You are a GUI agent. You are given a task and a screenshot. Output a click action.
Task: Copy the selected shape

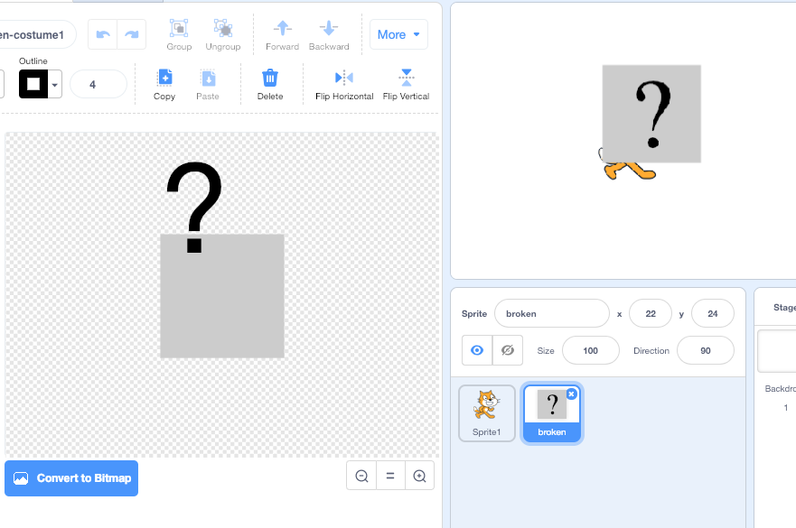[x=164, y=85]
